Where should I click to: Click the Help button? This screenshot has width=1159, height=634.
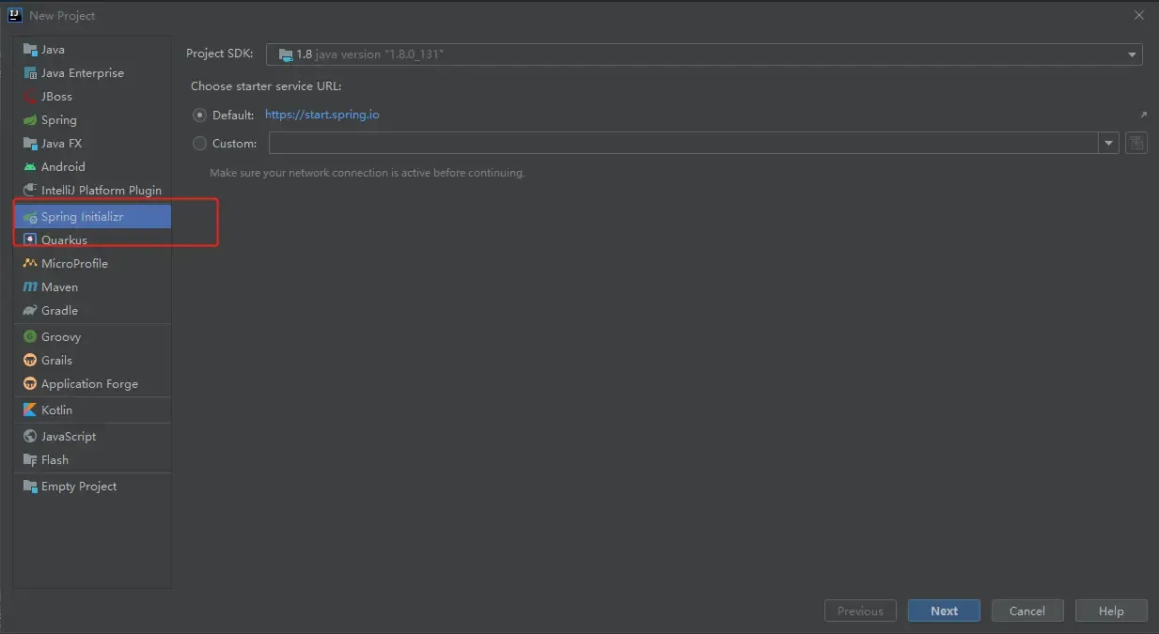pyautogui.click(x=1110, y=610)
